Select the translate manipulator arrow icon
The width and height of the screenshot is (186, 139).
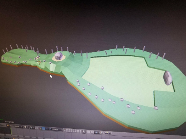coord(44,128)
